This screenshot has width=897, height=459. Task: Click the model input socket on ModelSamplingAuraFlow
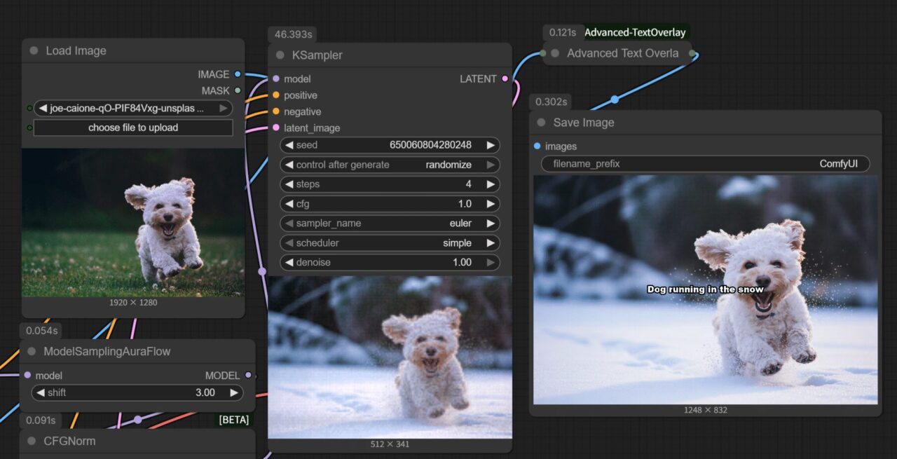tap(27, 376)
